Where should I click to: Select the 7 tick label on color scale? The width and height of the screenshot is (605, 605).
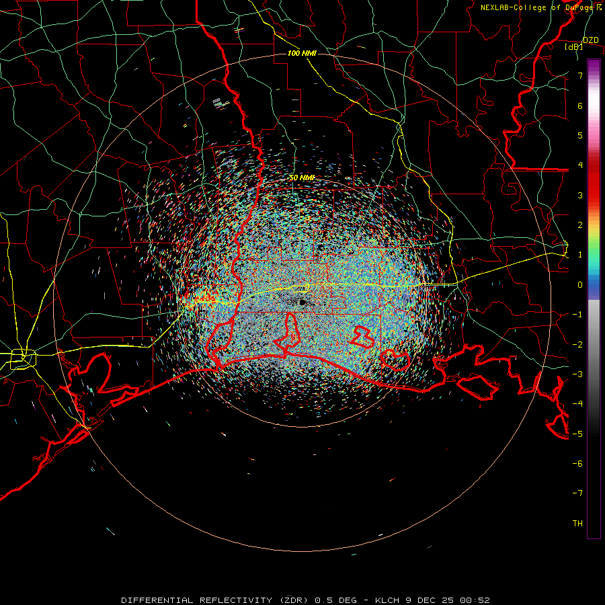[580, 75]
